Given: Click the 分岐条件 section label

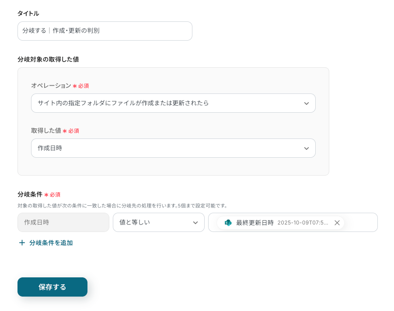Looking at the screenshot, I should 30,194.
